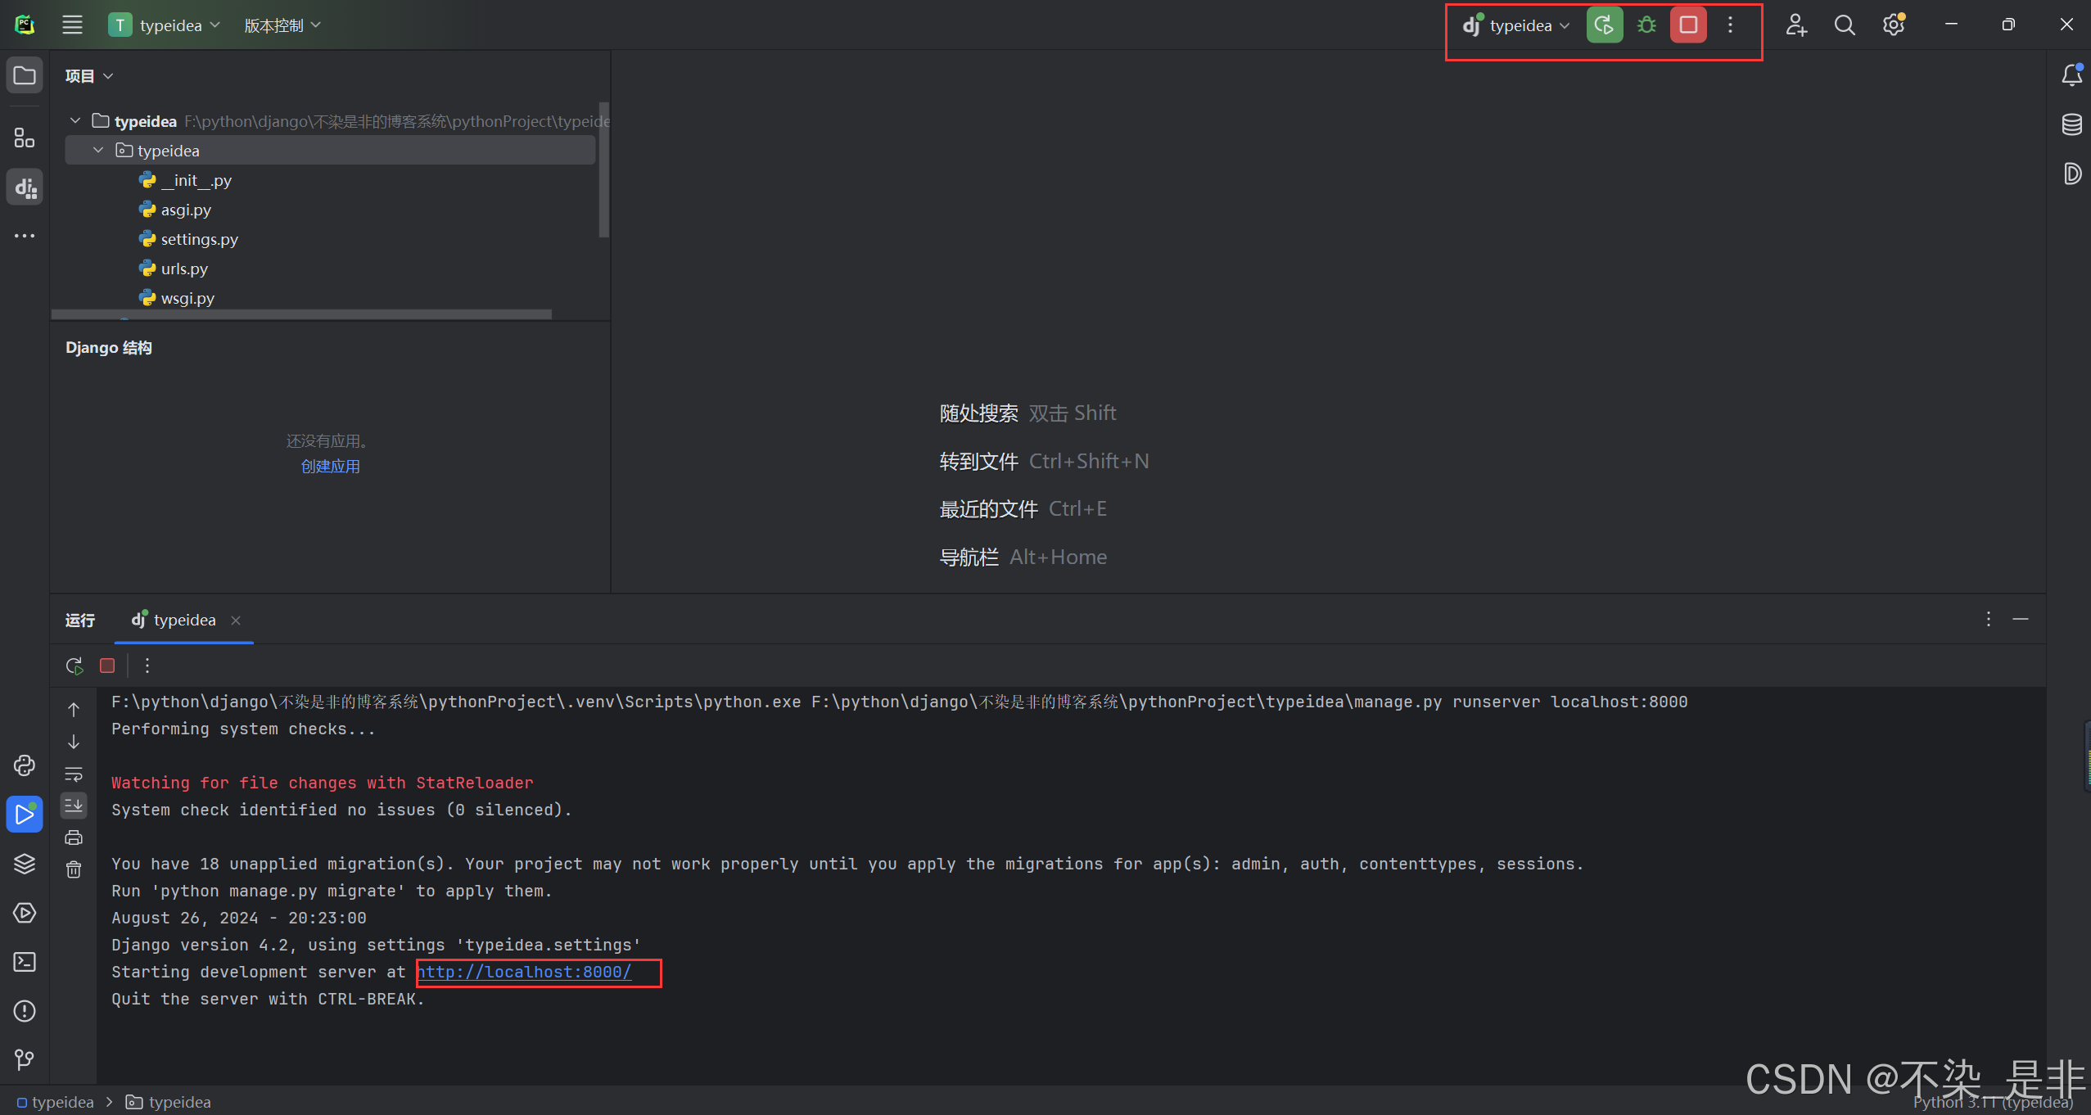This screenshot has height=1115, width=2091.
Task: Collapse the inner typeidea package folder
Action: click(x=98, y=151)
